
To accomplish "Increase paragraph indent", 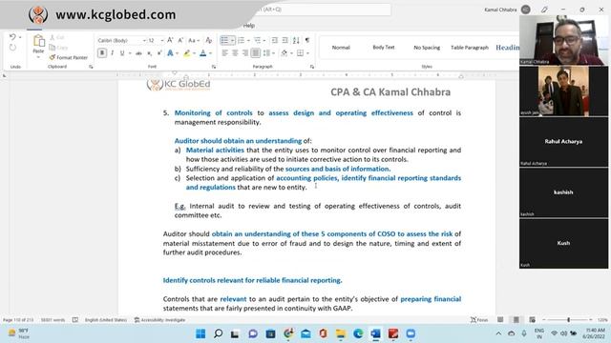I will tap(284, 40).
